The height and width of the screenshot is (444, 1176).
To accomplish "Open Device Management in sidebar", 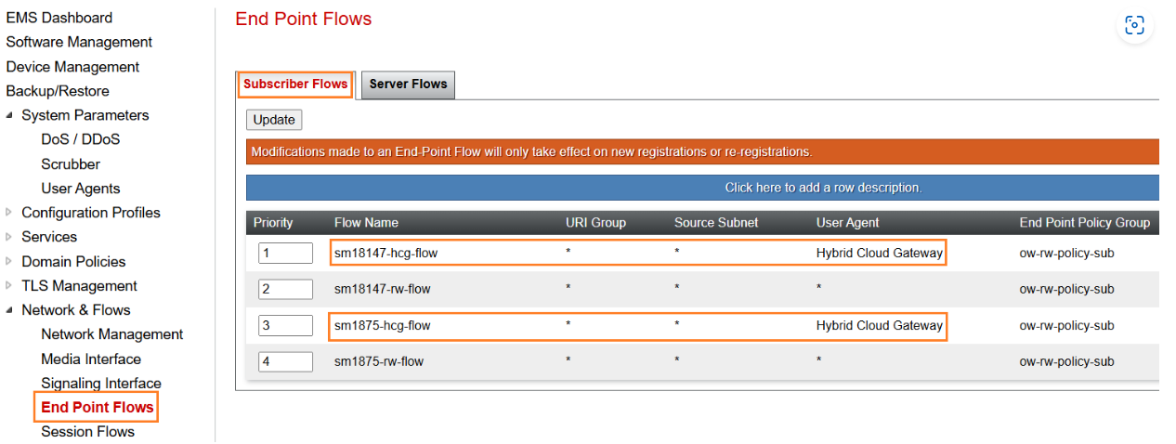I will (x=72, y=67).
